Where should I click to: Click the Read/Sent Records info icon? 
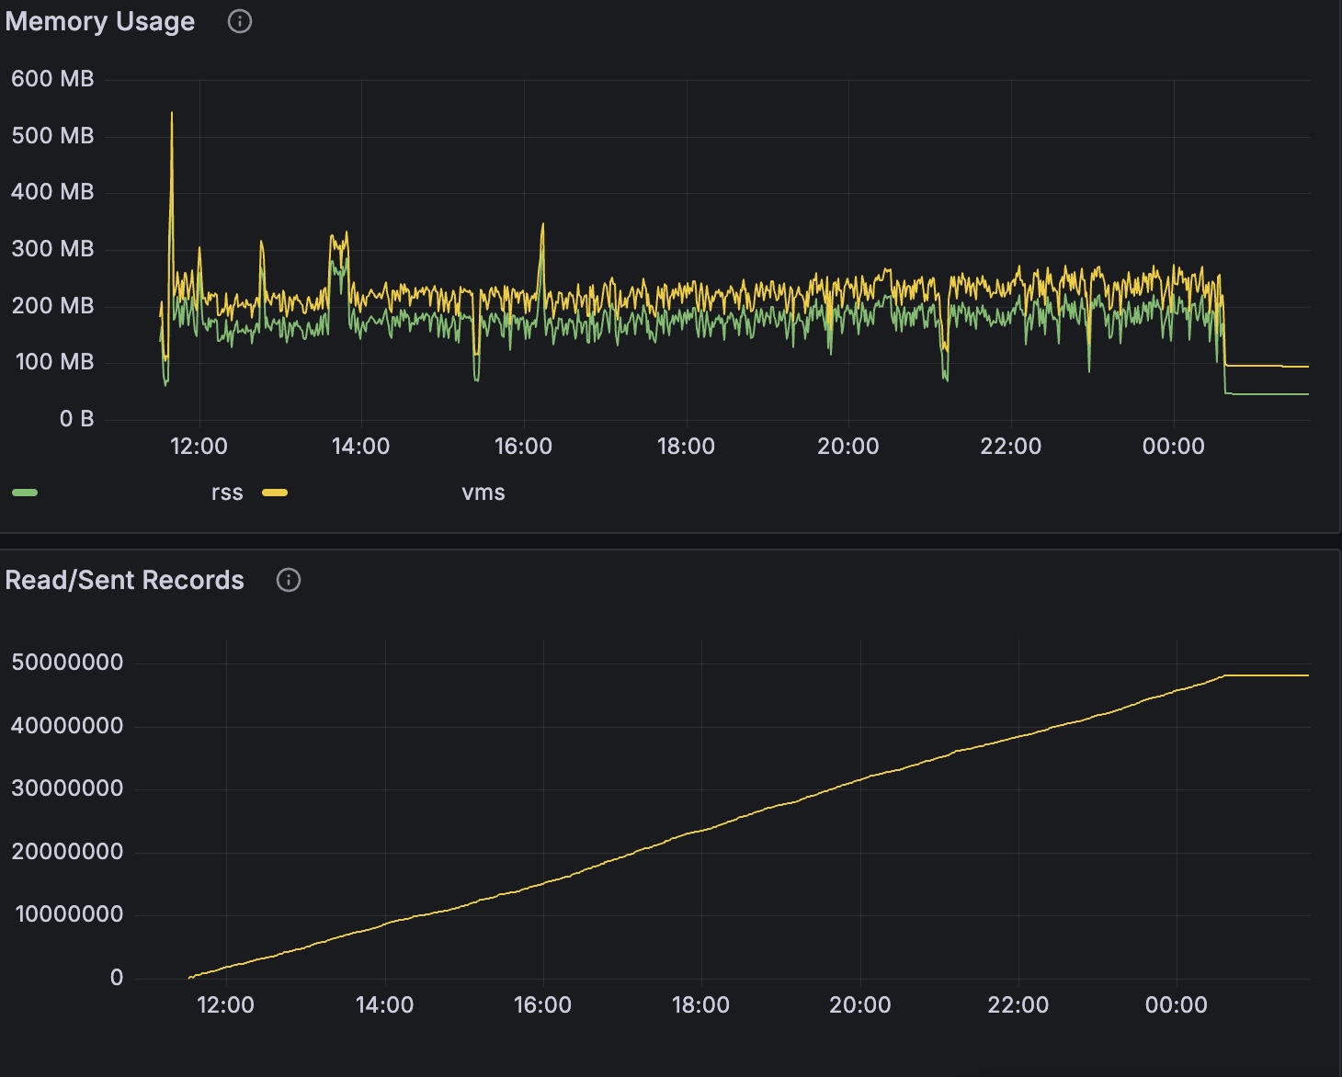point(289,580)
